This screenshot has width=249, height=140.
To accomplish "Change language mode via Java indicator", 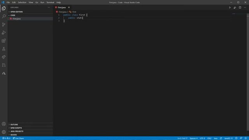I will tap(216, 138).
